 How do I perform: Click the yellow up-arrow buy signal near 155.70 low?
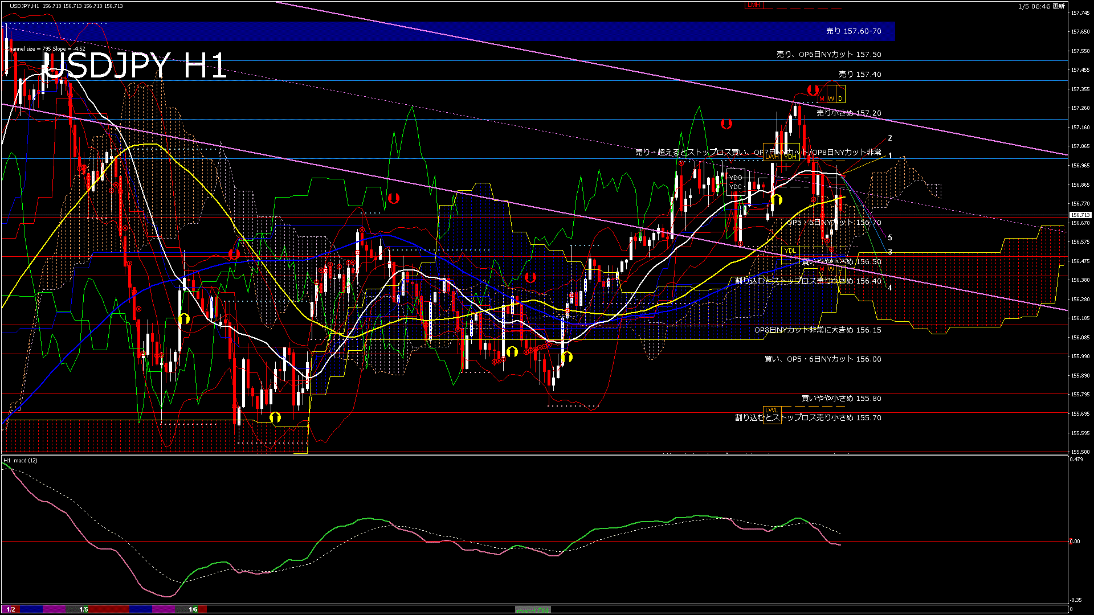click(275, 417)
